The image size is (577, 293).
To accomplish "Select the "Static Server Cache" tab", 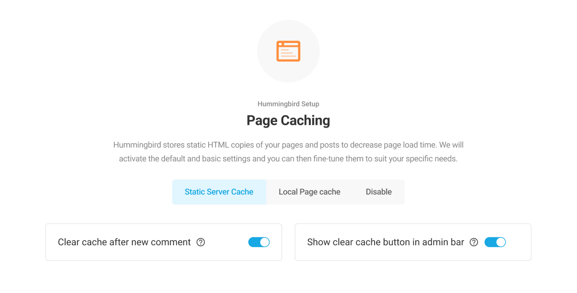I will [219, 191].
